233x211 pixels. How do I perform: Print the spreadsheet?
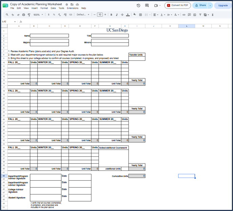23,15
